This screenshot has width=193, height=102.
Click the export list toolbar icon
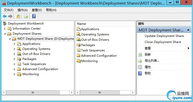pyautogui.click(x=26, y=16)
